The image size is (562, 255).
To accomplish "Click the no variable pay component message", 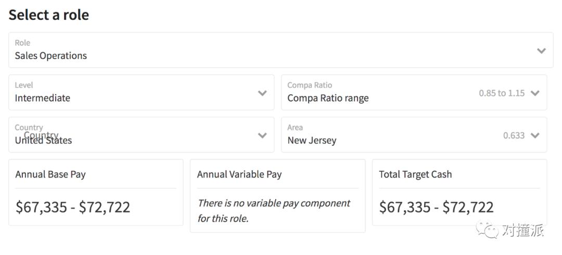I will (274, 211).
